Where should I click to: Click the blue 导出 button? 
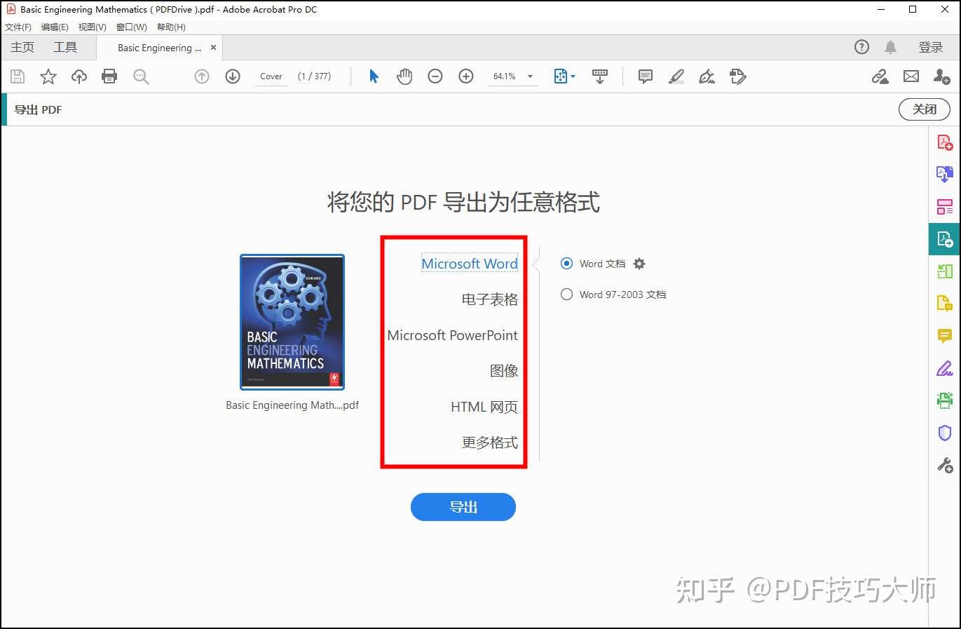463,507
